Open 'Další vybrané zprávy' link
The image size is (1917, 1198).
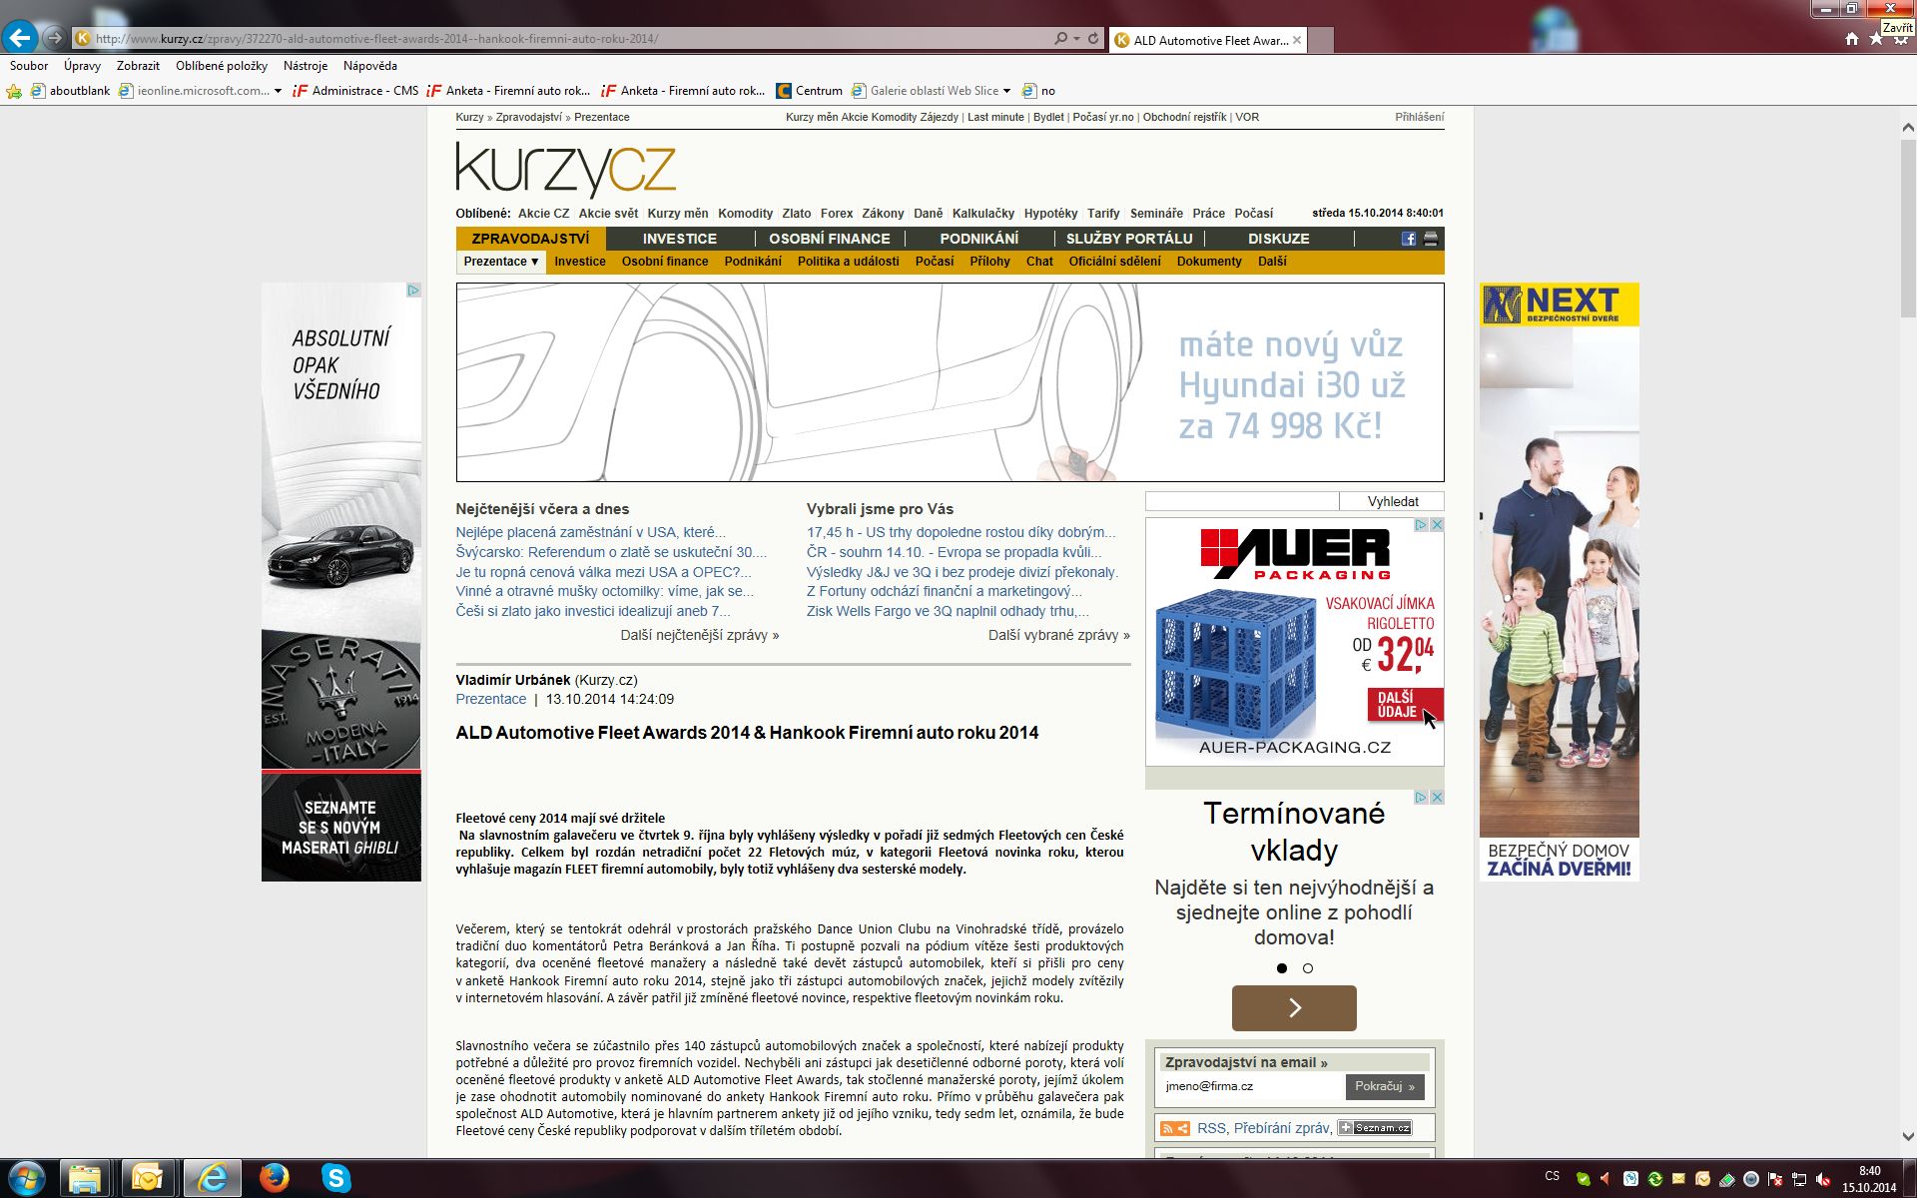coord(1059,635)
